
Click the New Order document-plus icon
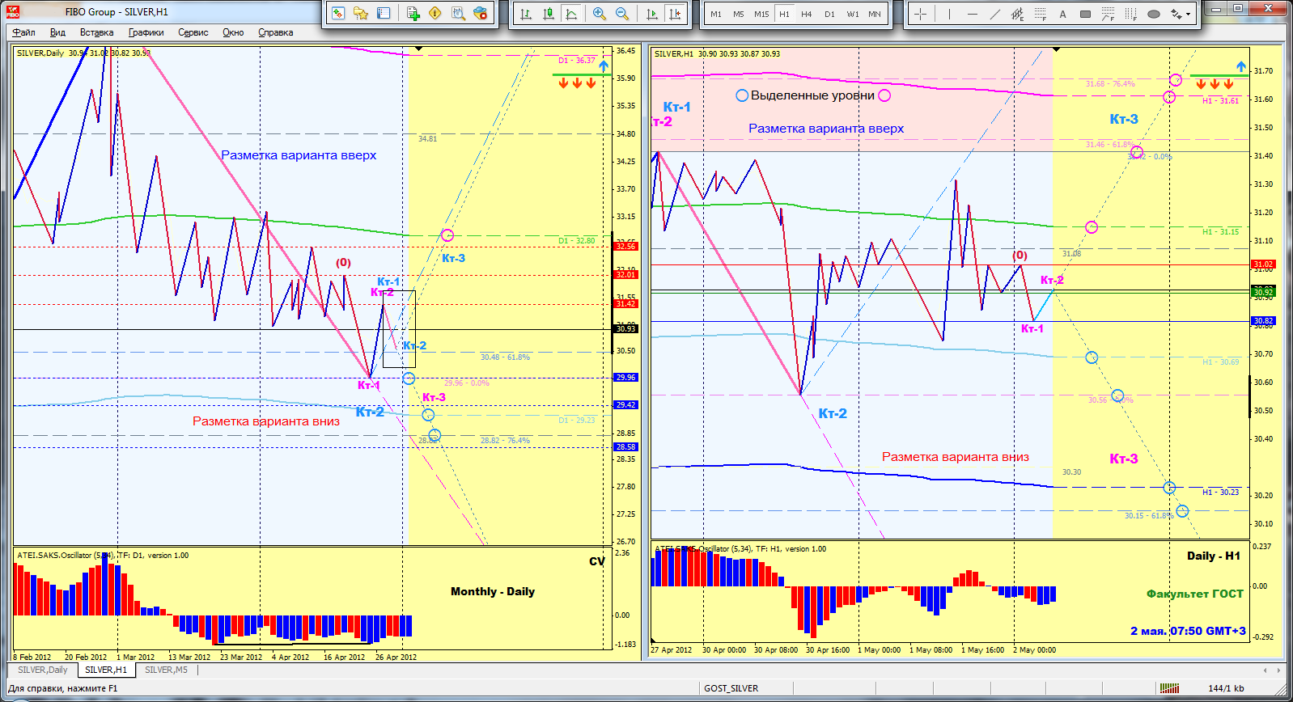pos(413,14)
